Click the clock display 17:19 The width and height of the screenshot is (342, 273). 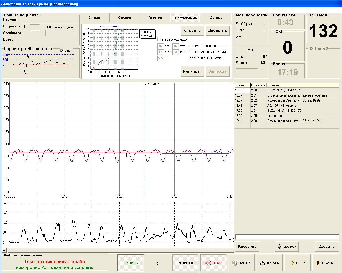[287, 72]
